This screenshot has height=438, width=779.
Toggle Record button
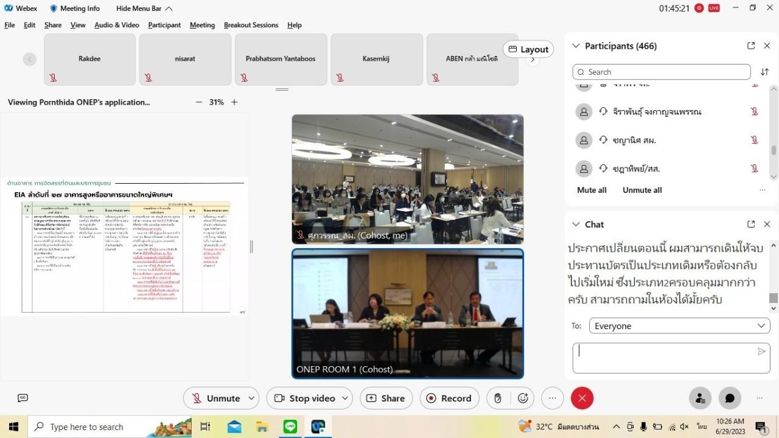tap(449, 398)
